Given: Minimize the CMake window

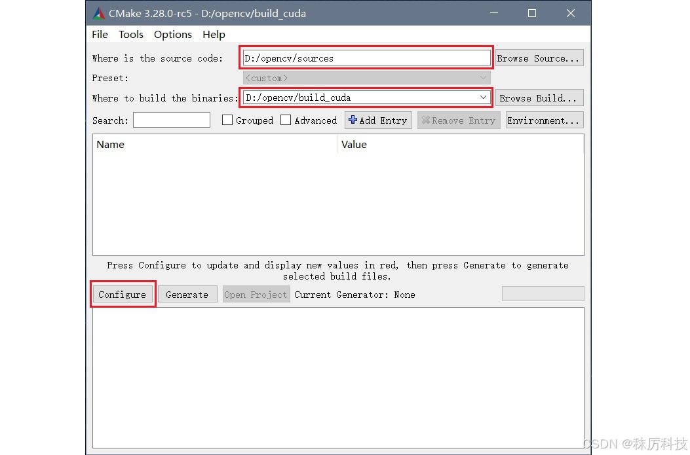Looking at the screenshot, I should pyautogui.click(x=494, y=13).
